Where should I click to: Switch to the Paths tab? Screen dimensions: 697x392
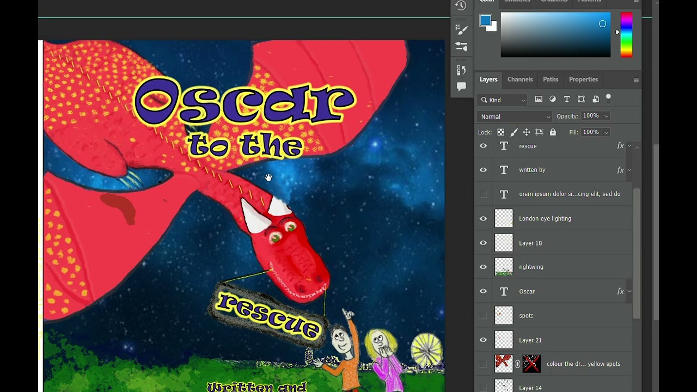[x=551, y=79]
